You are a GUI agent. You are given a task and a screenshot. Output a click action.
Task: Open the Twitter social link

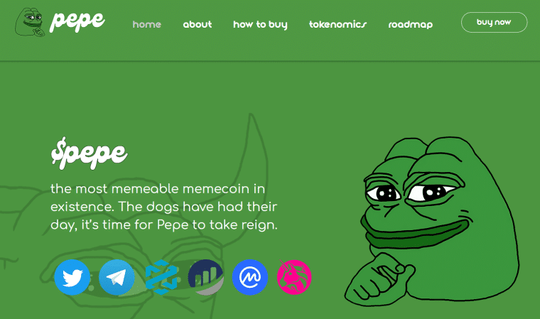click(72, 277)
